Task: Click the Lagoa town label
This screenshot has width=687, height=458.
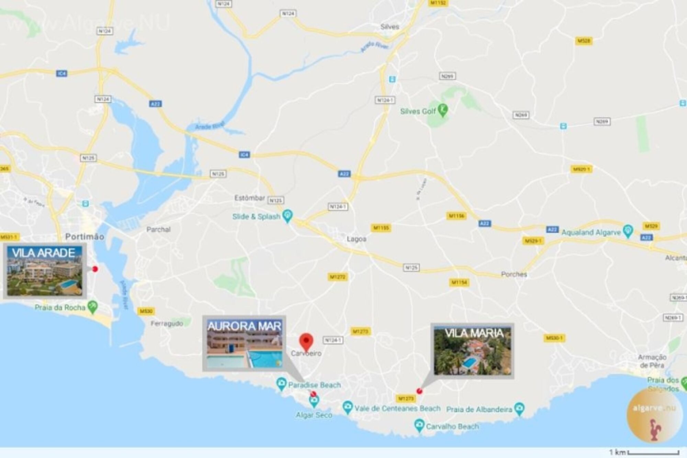Action: point(357,239)
